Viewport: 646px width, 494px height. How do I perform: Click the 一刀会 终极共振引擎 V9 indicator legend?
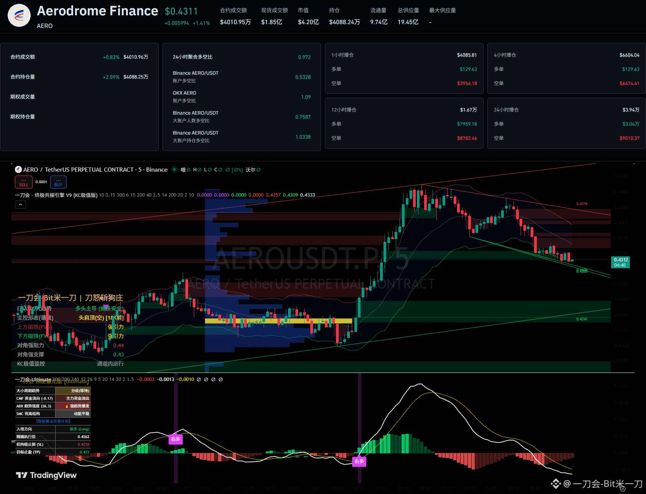(x=56, y=195)
